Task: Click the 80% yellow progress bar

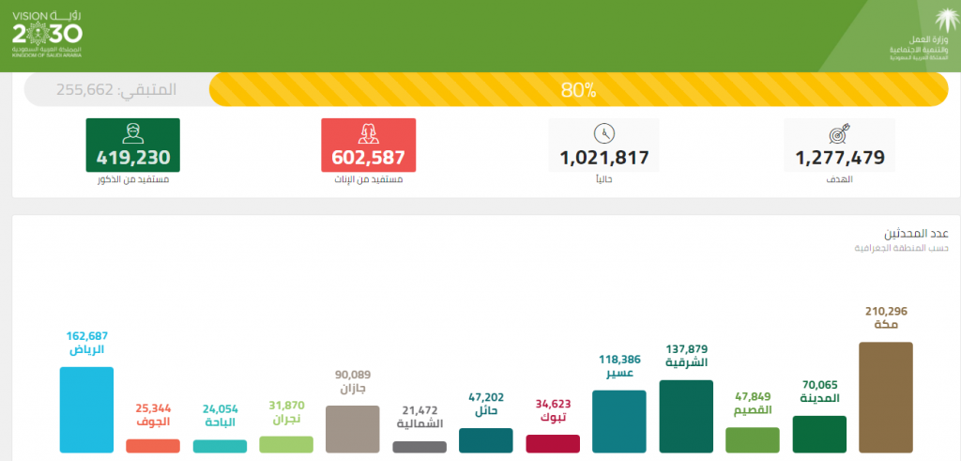Action: point(578,89)
